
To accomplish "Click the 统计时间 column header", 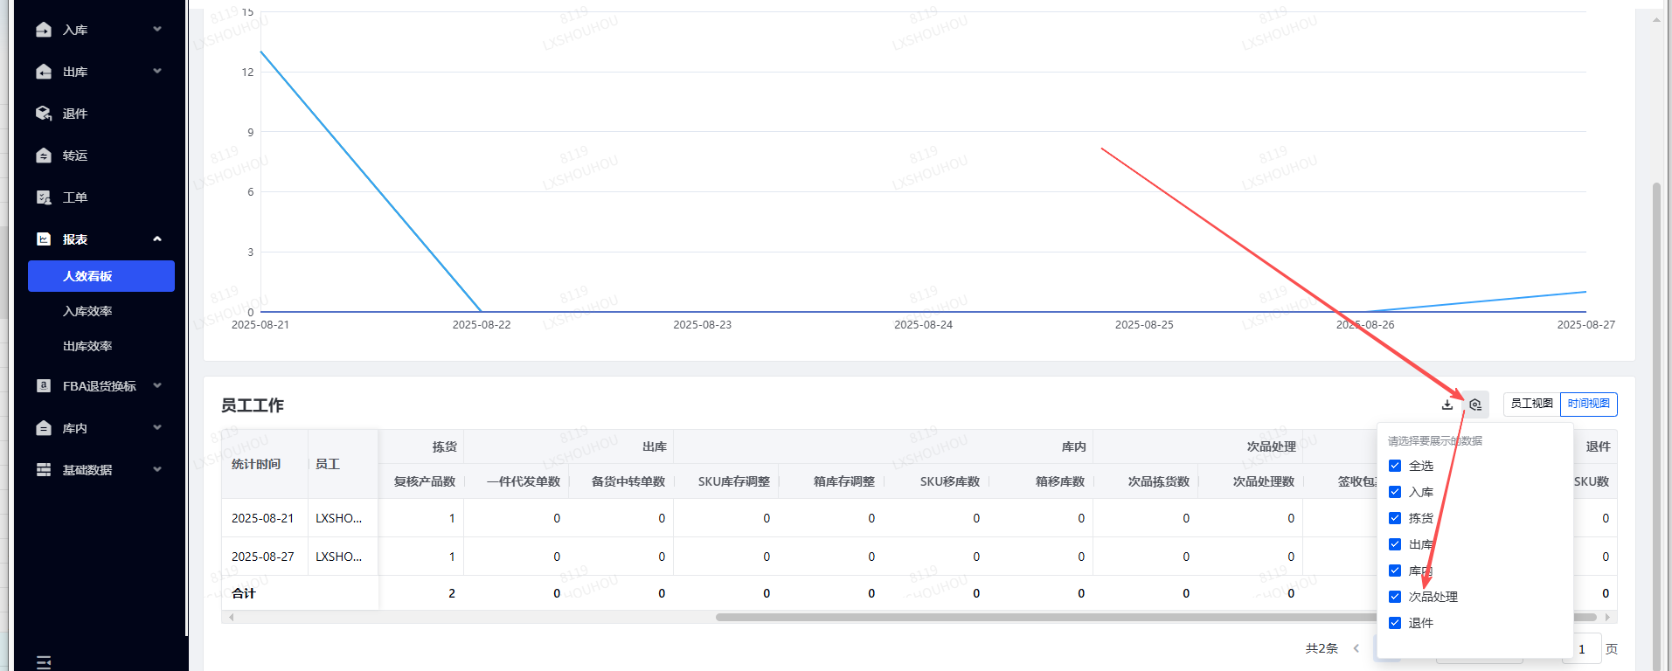I will tap(256, 464).
